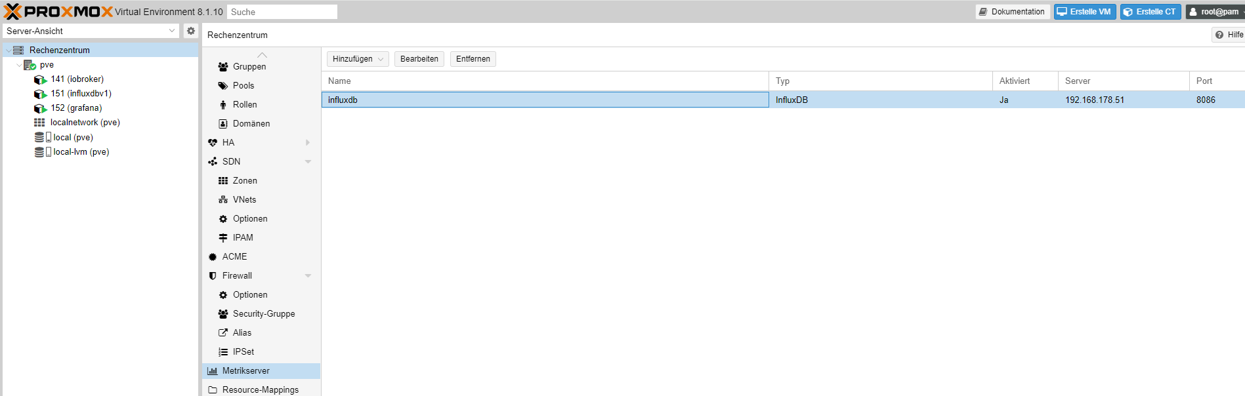Sort by the Aktiviert column header

[1025, 81]
